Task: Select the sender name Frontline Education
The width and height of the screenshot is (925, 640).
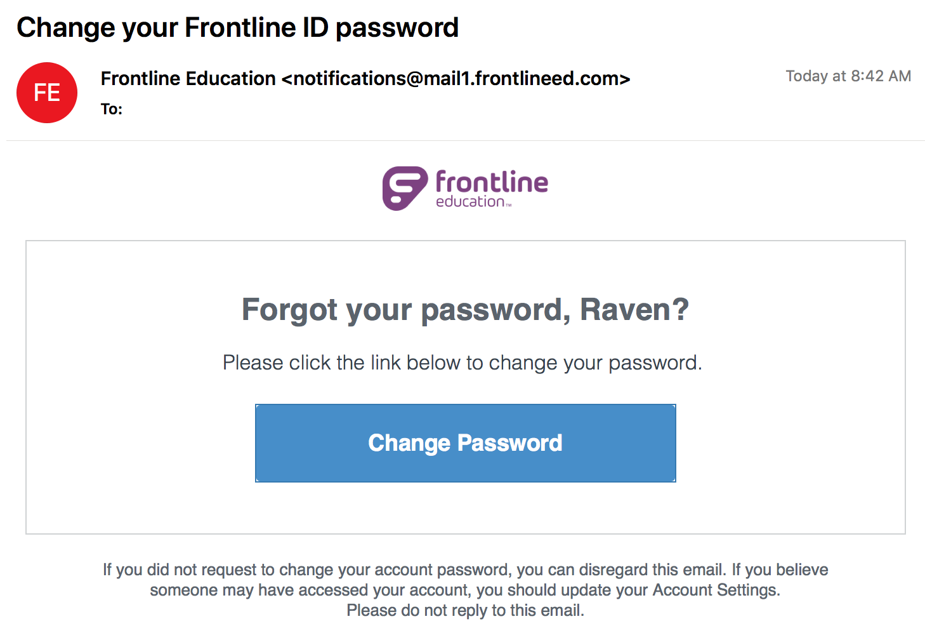Action: click(x=188, y=79)
